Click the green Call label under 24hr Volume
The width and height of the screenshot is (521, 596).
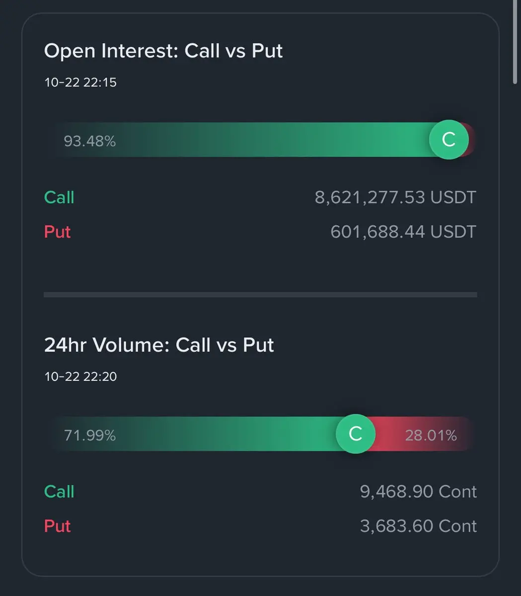coord(59,491)
